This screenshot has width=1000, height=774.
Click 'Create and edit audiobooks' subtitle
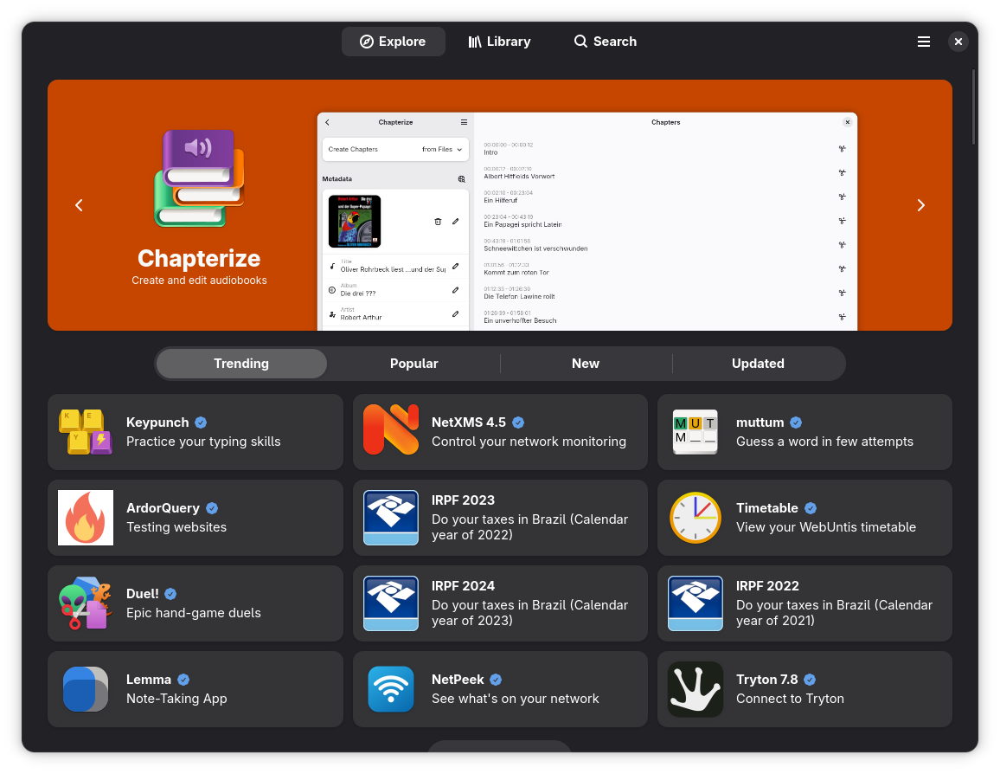click(x=199, y=281)
